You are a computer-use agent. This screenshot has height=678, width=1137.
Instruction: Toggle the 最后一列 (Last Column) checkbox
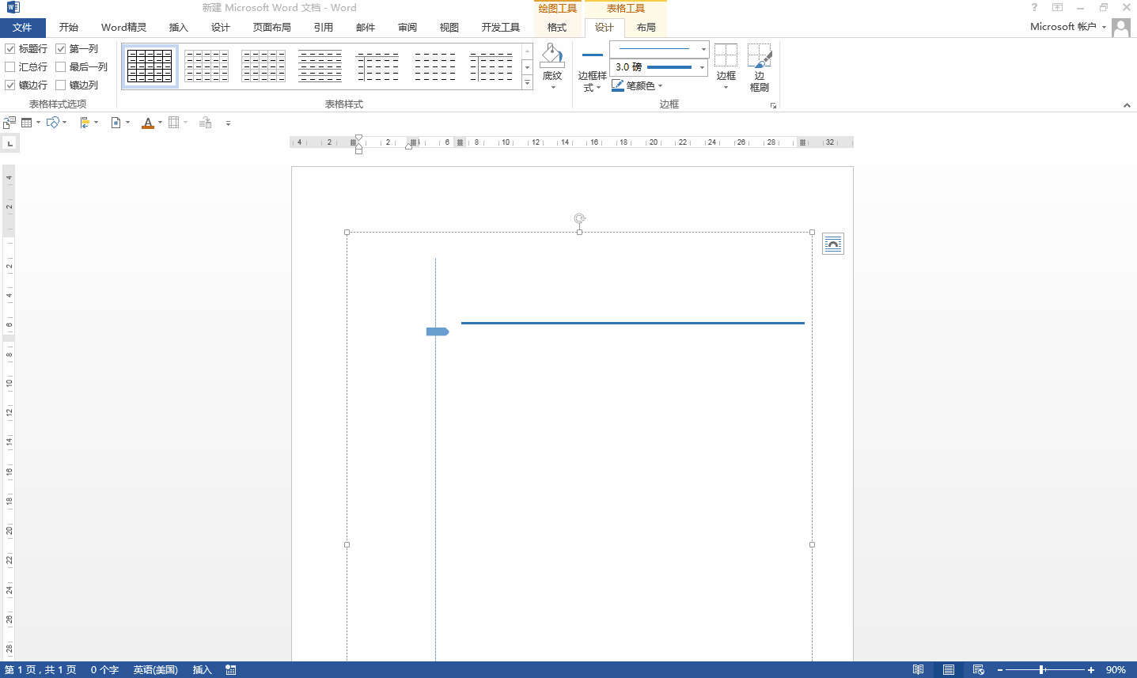61,67
